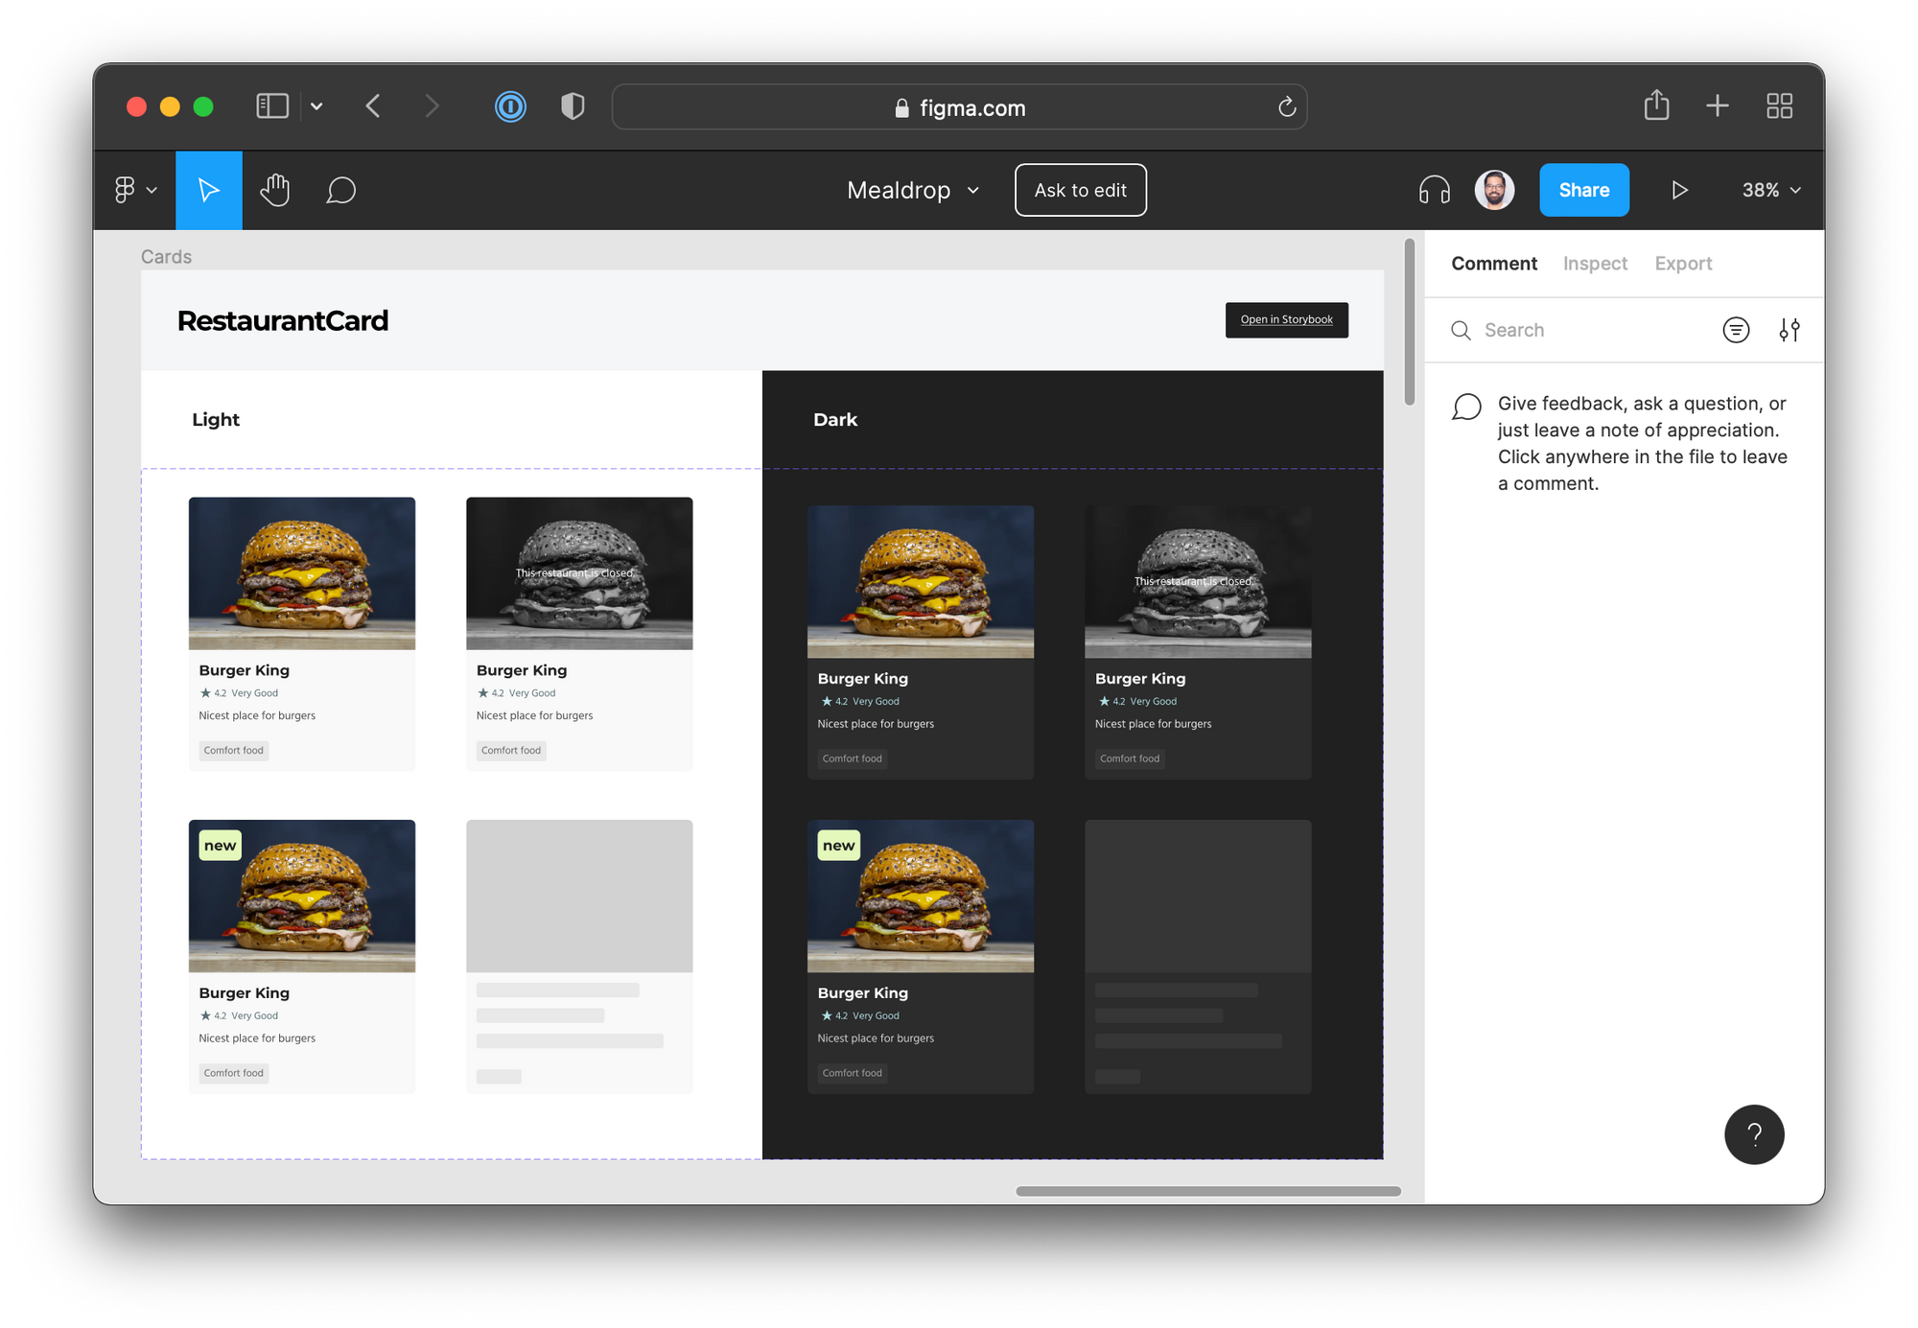Open comment sort filter icon
Image resolution: width=1918 pixels, height=1328 pixels.
pos(1736,330)
